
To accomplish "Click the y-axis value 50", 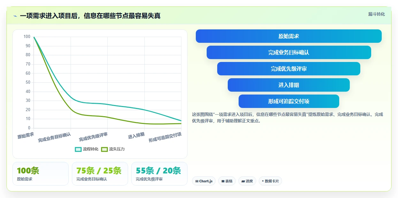I will tap(28, 82).
